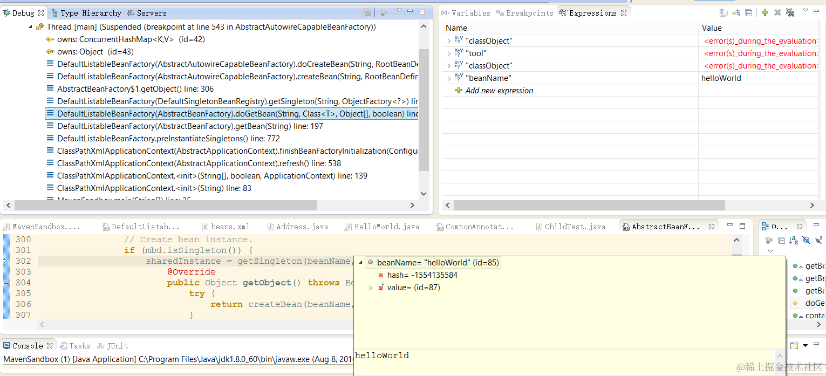Click Add new expression
Screen dimensions: 826x376
(x=499, y=91)
